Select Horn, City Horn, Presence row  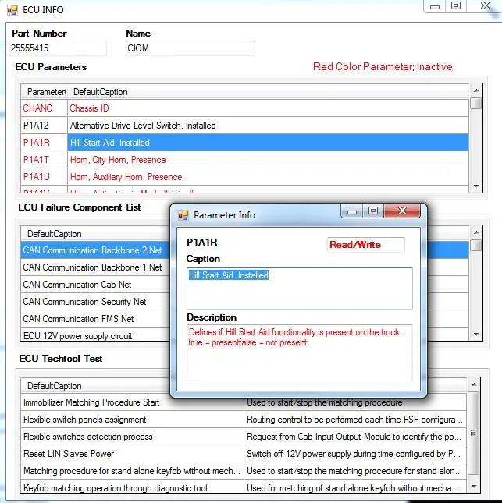click(x=244, y=159)
